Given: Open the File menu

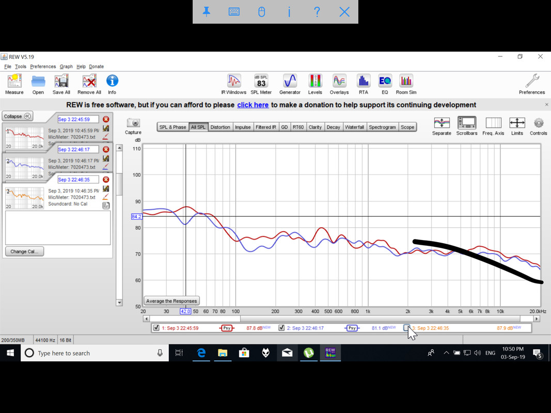Looking at the screenshot, I should point(8,67).
